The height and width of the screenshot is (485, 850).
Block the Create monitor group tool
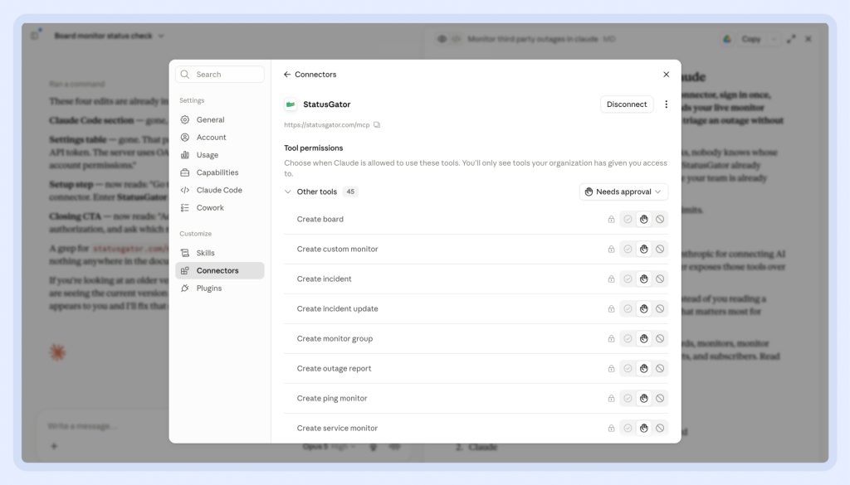coord(660,338)
